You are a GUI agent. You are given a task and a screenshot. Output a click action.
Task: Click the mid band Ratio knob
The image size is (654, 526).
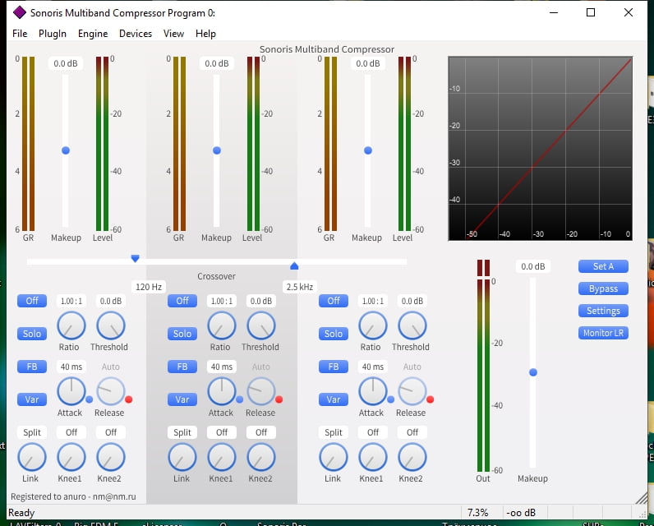click(222, 325)
